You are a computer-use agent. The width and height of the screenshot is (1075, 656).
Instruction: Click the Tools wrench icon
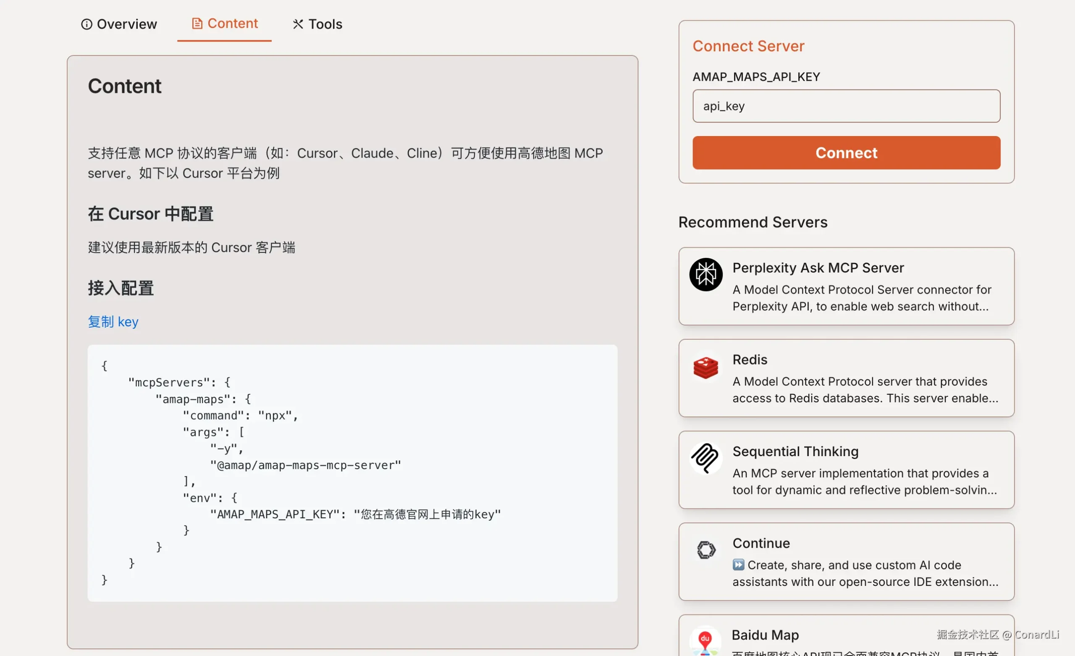298,24
